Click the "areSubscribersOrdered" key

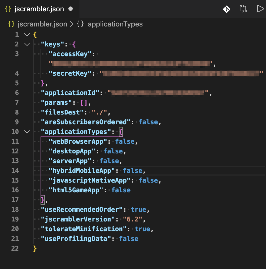[85, 122]
